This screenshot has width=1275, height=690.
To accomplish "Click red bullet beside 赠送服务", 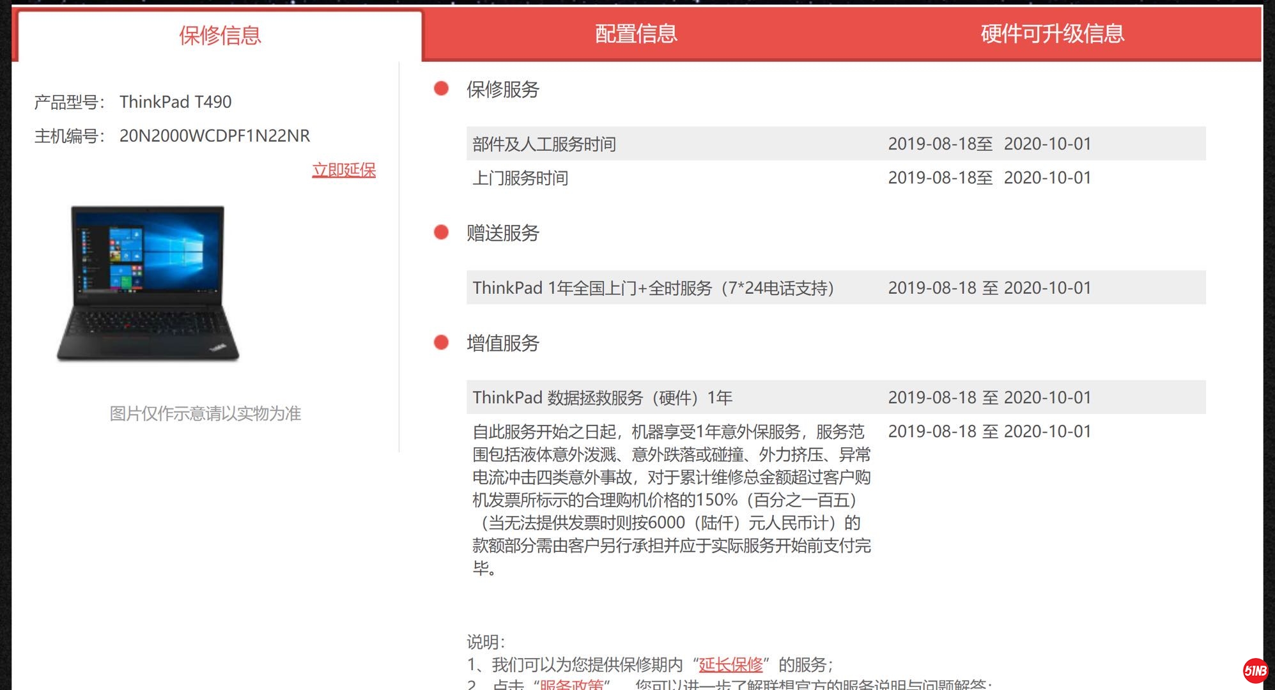I will tap(441, 233).
